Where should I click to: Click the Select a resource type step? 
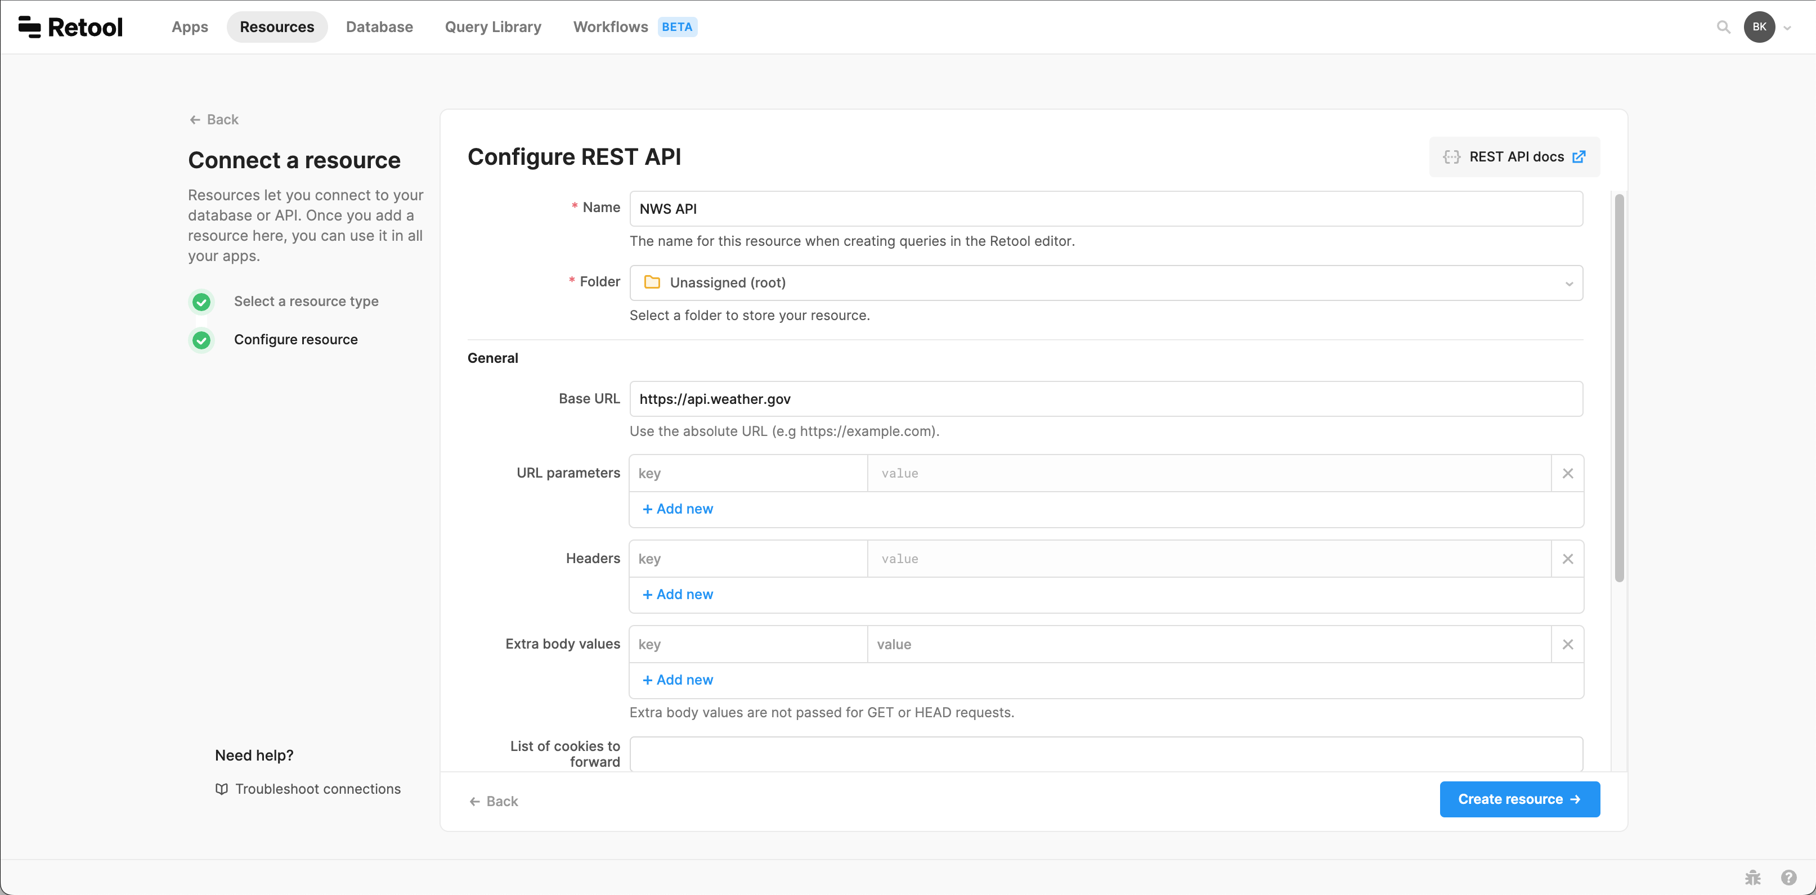(306, 302)
